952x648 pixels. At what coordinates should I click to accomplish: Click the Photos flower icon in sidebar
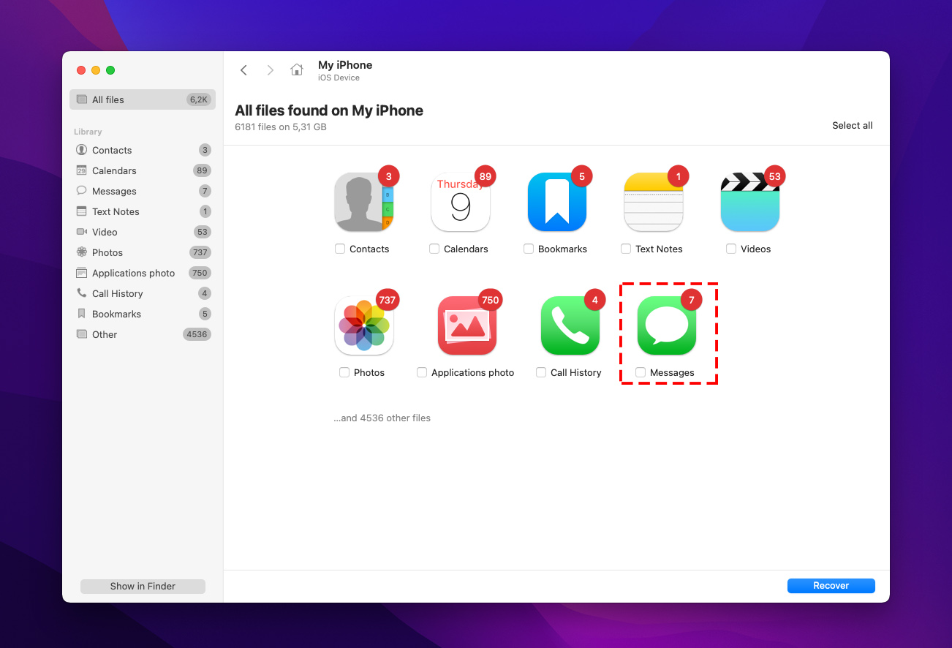(81, 252)
